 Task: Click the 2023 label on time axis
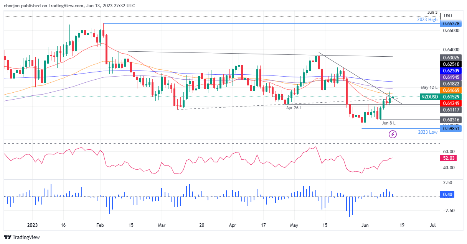coord(32,225)
